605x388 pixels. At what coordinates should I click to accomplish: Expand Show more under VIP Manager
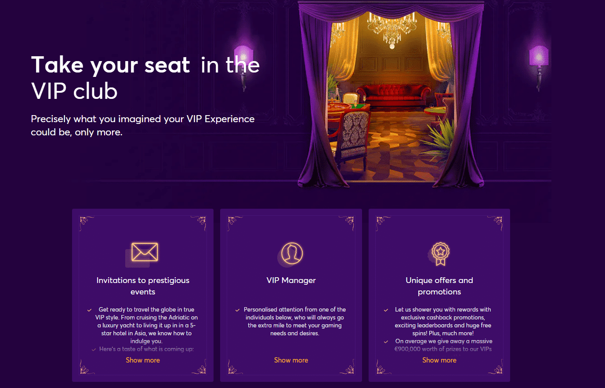[291, 360]
